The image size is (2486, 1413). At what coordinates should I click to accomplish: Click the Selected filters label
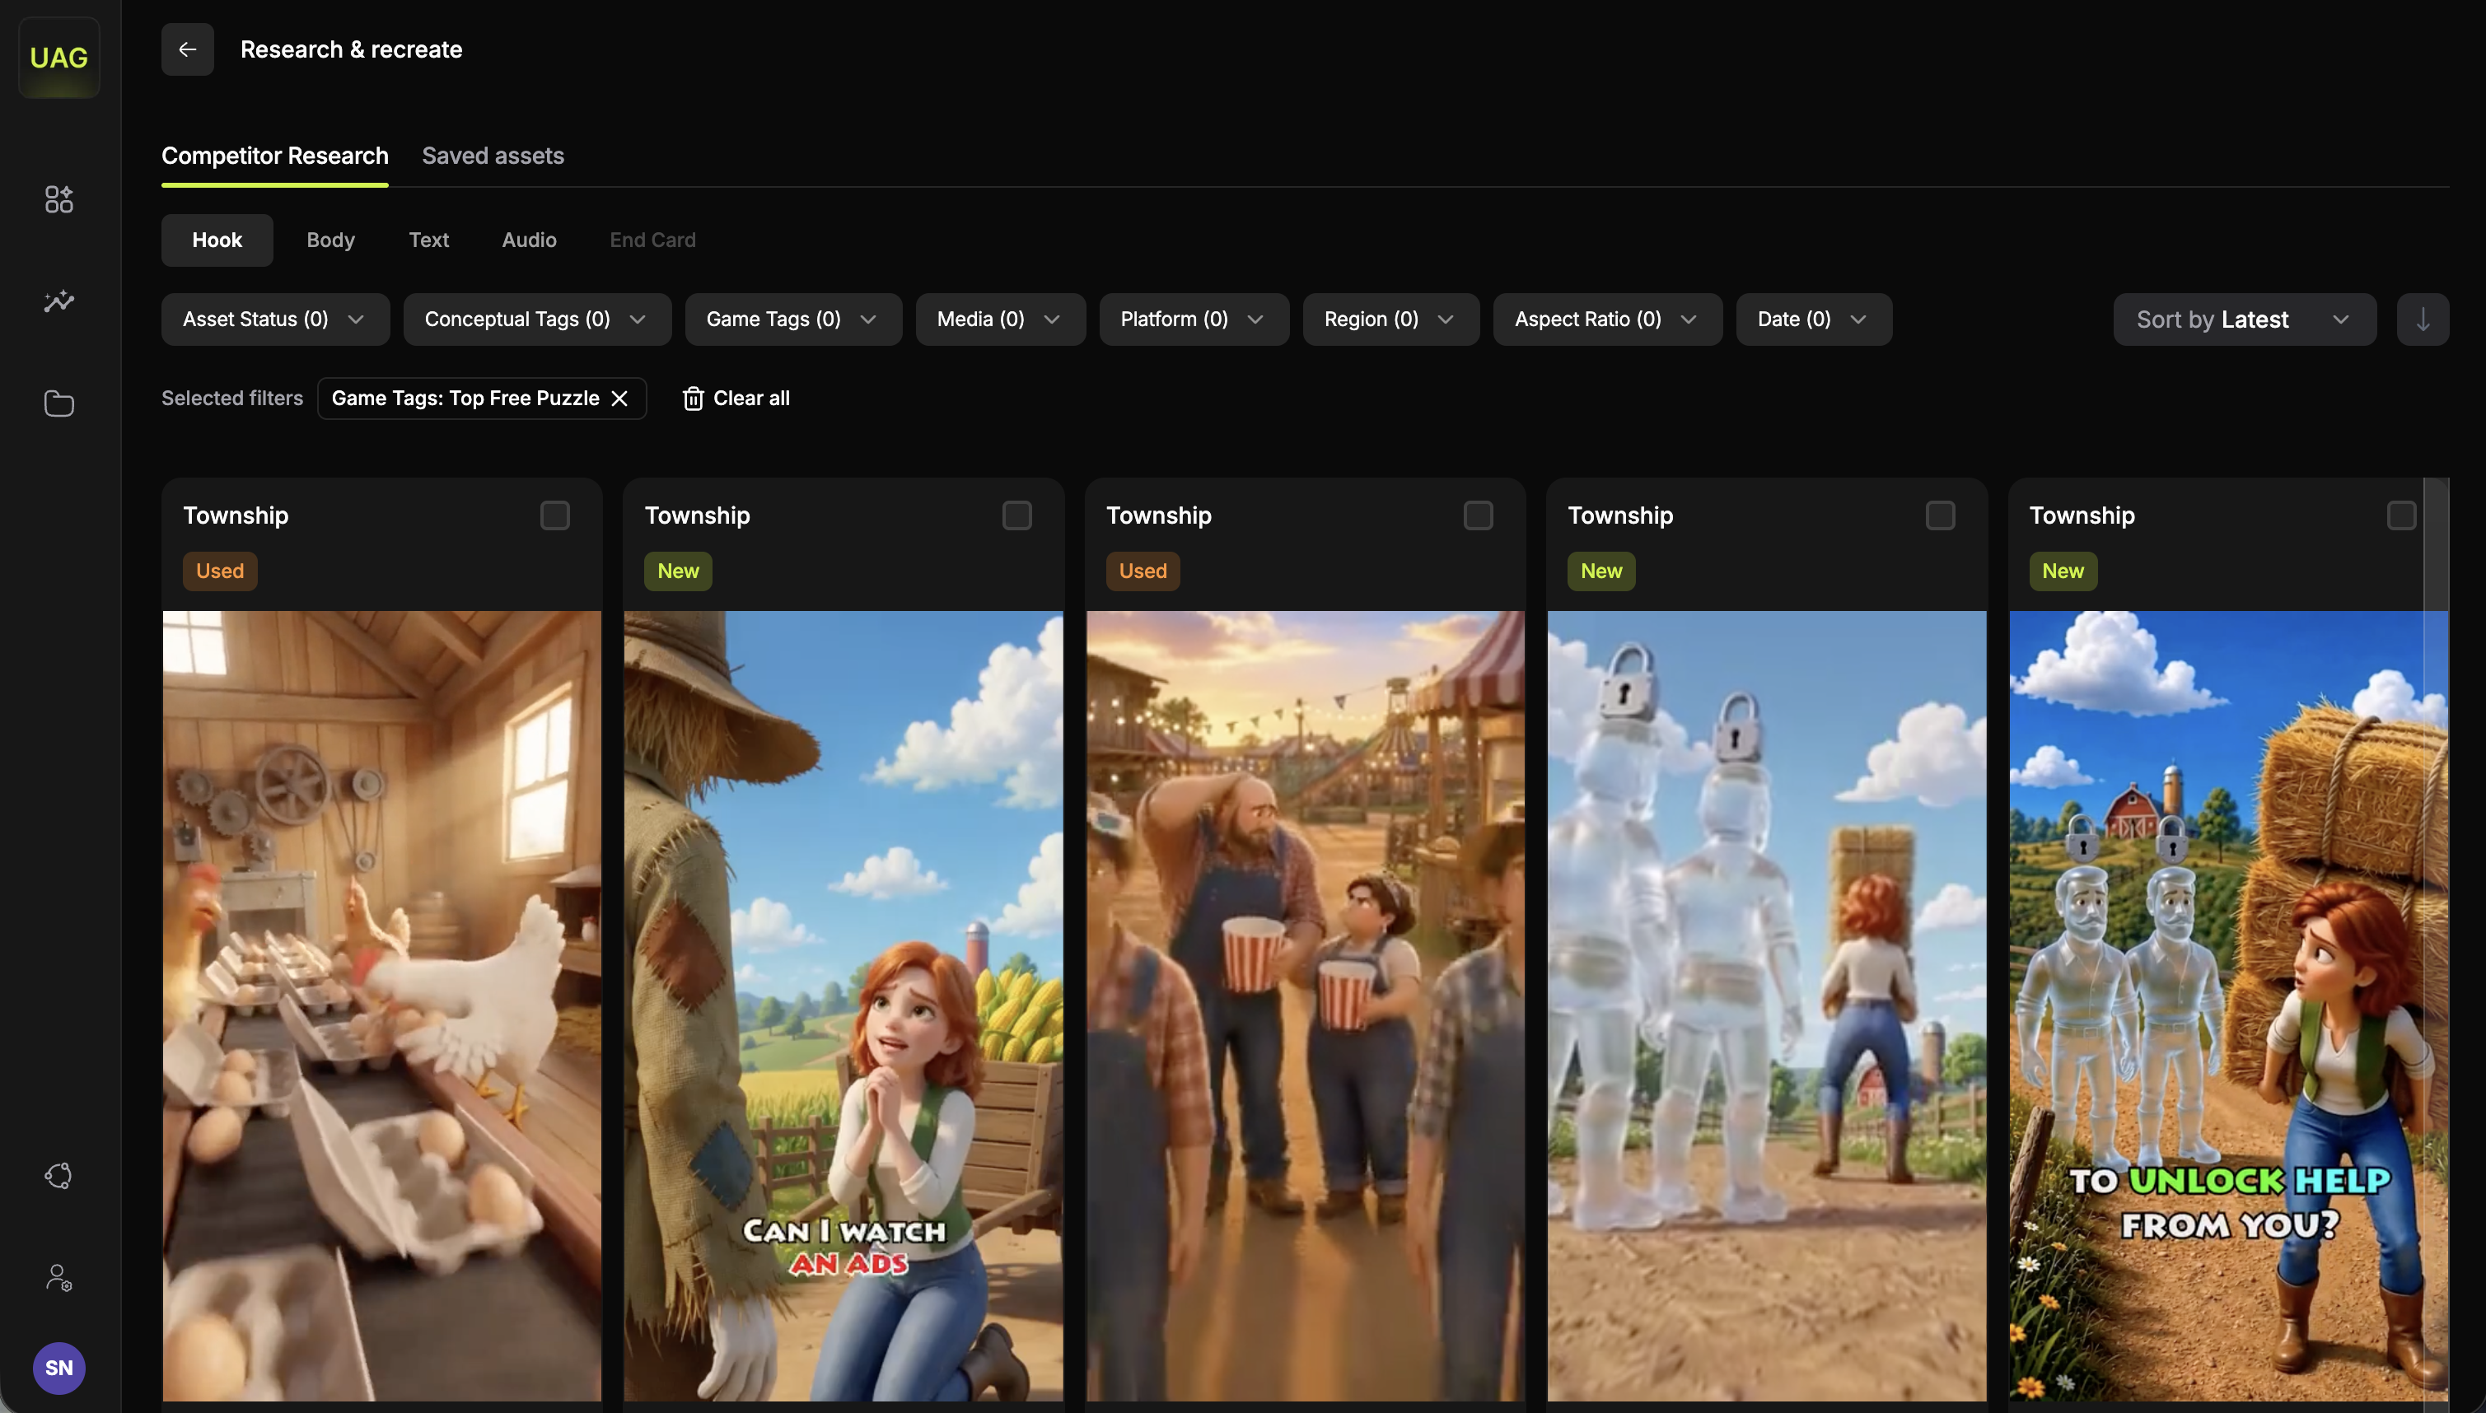tap(232, 399)
